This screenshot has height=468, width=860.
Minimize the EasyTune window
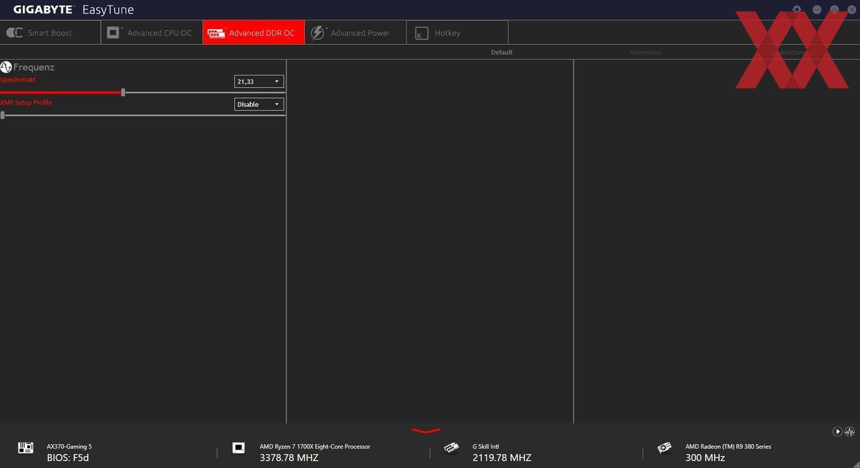pos(817,9)
